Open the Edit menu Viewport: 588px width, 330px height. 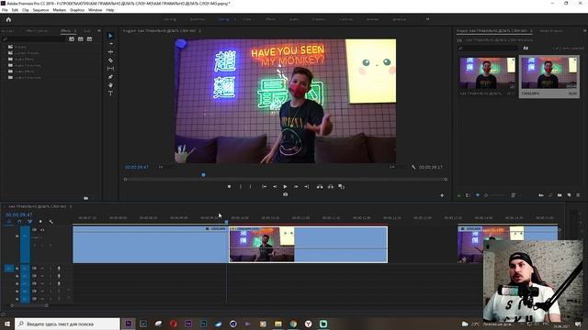(x=15, y=10)
